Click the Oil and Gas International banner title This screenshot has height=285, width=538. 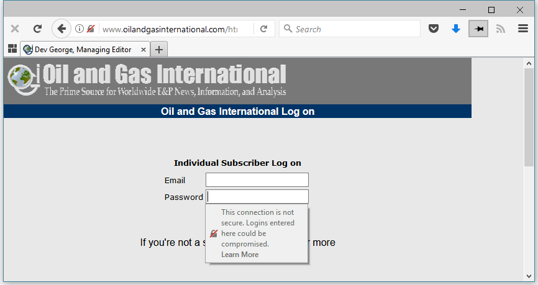tap(164, 74)
